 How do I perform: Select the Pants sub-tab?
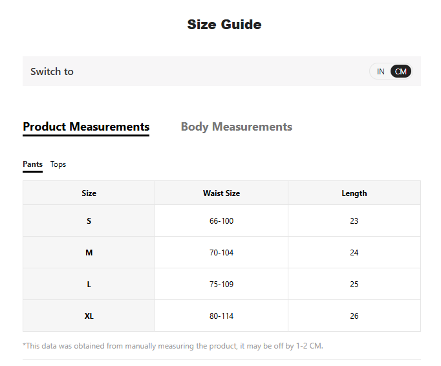[32, 164]
